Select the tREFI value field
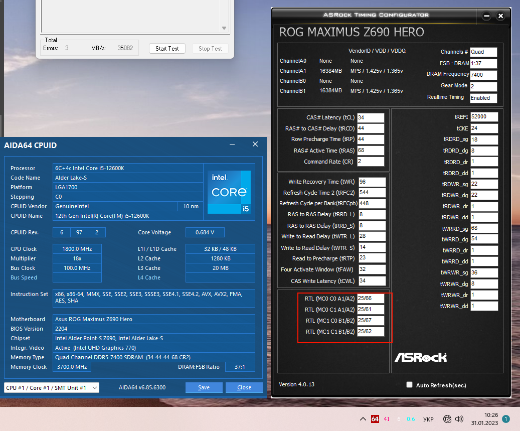Viewport: 520px width, 431px height. 484,116
